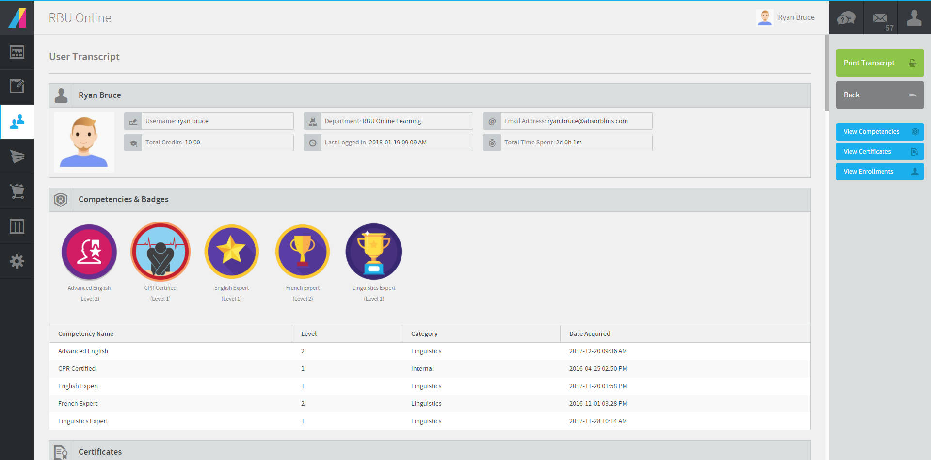Select the CPR Certified badge
This screenshot has width=931, height=460.
point(161,252)
